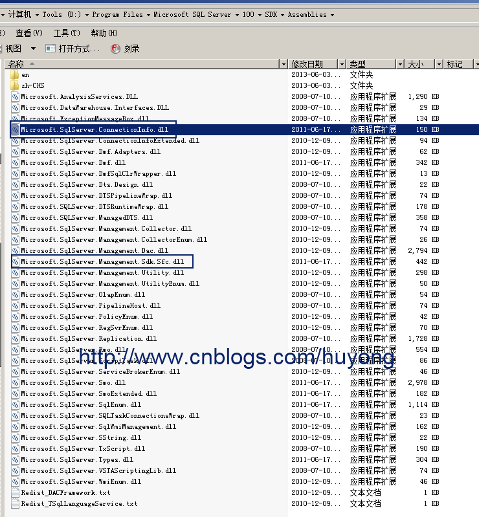Select Microsoft.SqlServer.SString.dll file name

[x=81, y=437]
